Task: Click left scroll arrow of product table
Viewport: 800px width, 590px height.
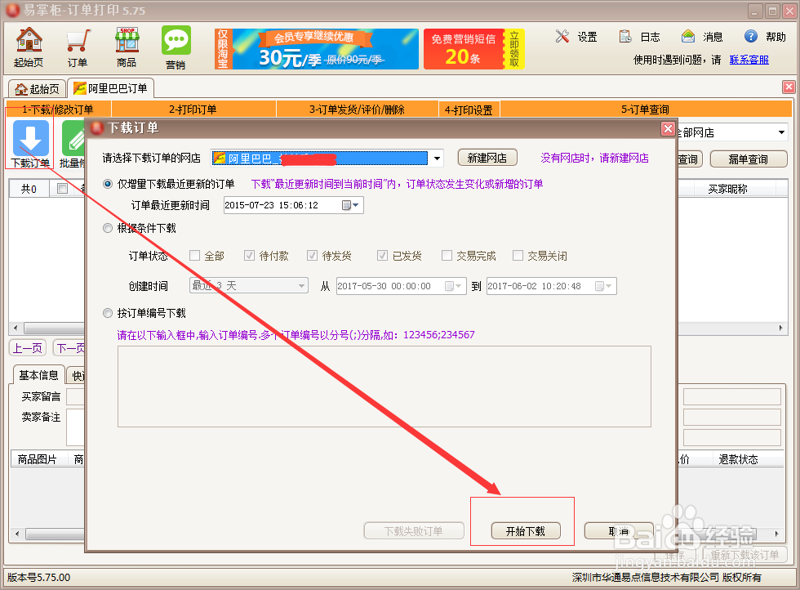Action: point(17,534)
